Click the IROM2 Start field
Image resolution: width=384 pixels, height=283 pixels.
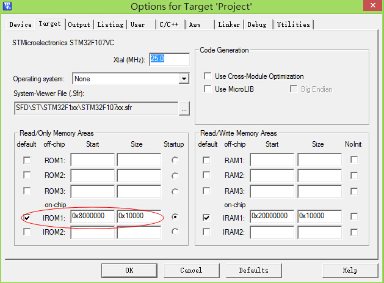click(x=93, y=232)
